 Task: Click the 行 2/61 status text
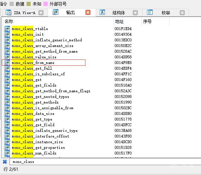click(11, 169)
